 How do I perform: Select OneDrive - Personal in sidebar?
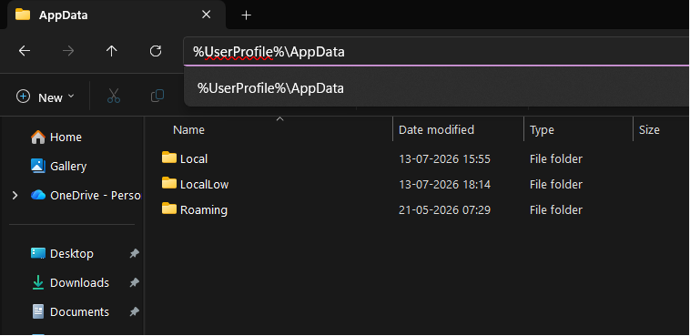click(86, 195)
